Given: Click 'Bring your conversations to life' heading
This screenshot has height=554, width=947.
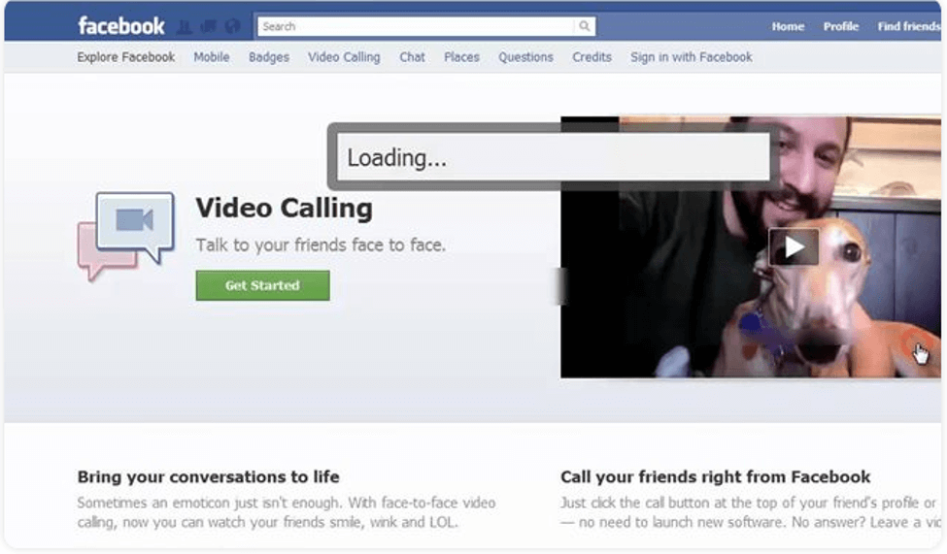Looking at the screenshot, I should (x=209, y=476).
